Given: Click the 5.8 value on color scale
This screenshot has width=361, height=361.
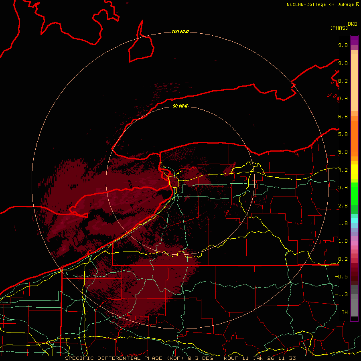Looking at the screenshot, I should click(x=343, y=134).
